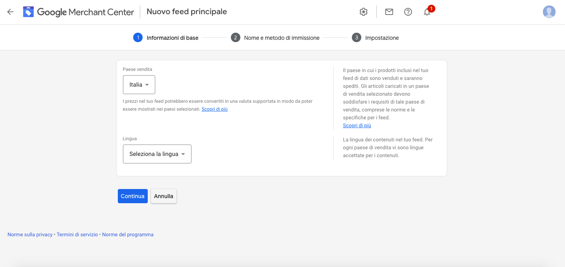Select step 2 Nome e metodo di immissione

tap(235, 37)
